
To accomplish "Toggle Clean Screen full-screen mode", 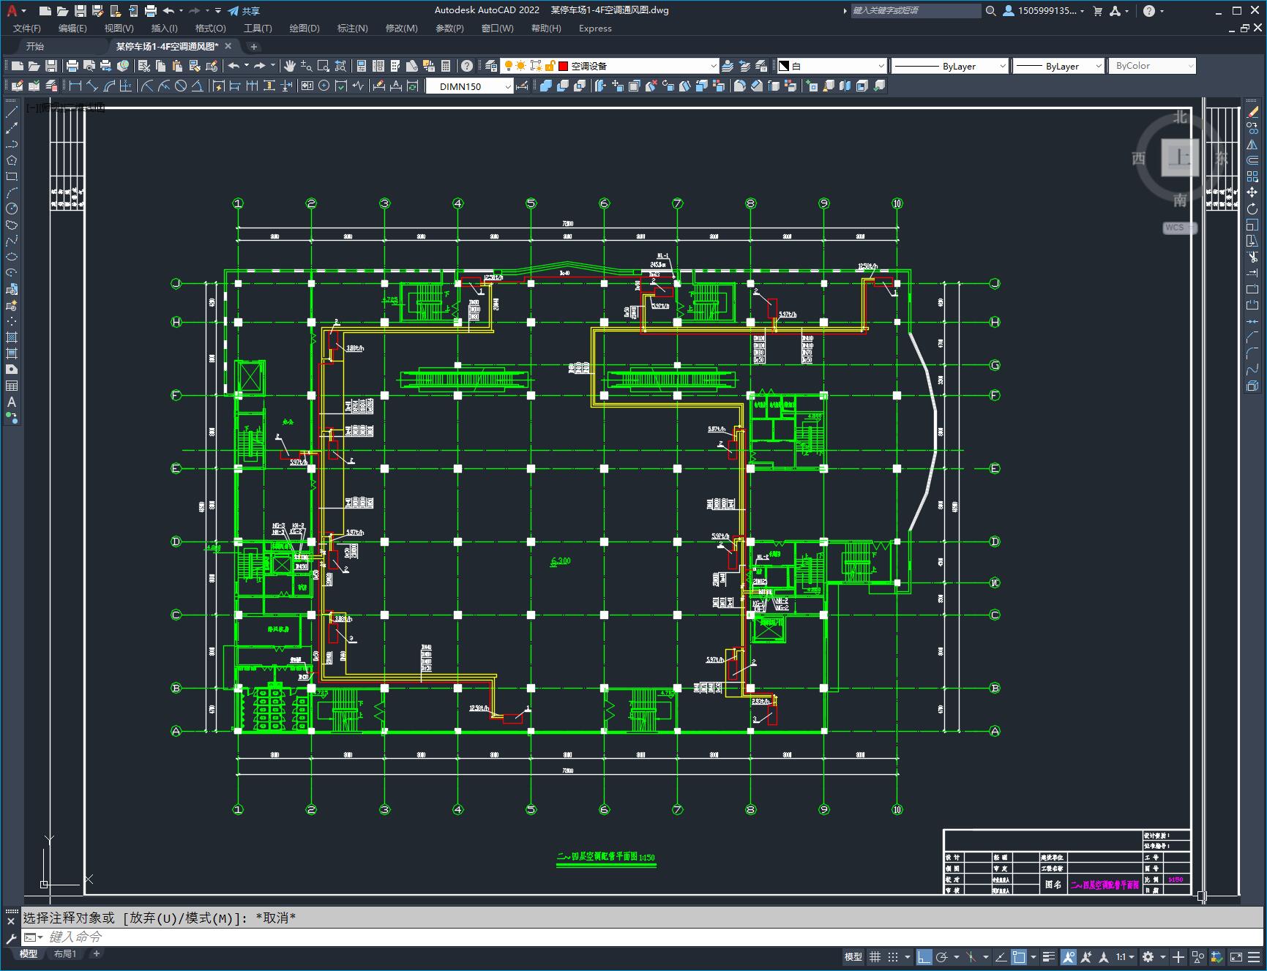I will (x=1236, y=956).
